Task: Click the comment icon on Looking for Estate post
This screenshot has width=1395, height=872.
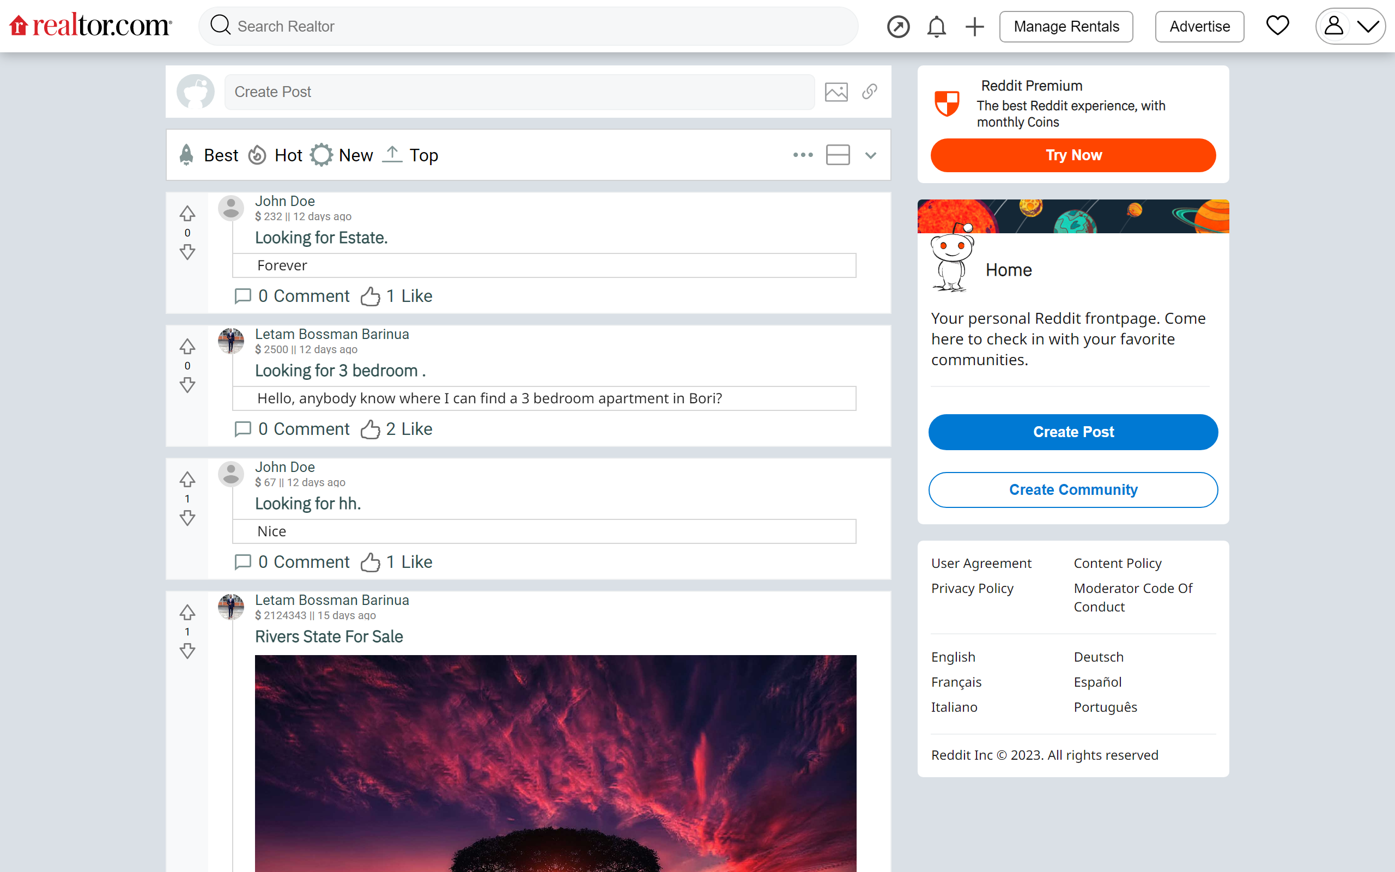Action: 242,296
